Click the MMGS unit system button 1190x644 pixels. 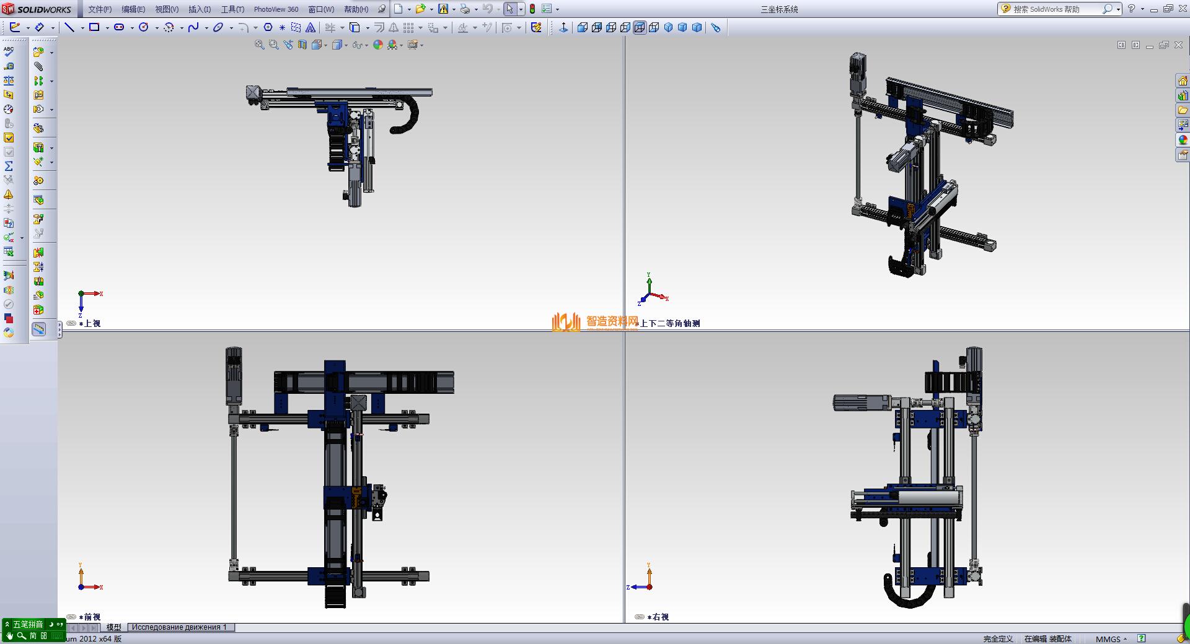coord(1108,639)
